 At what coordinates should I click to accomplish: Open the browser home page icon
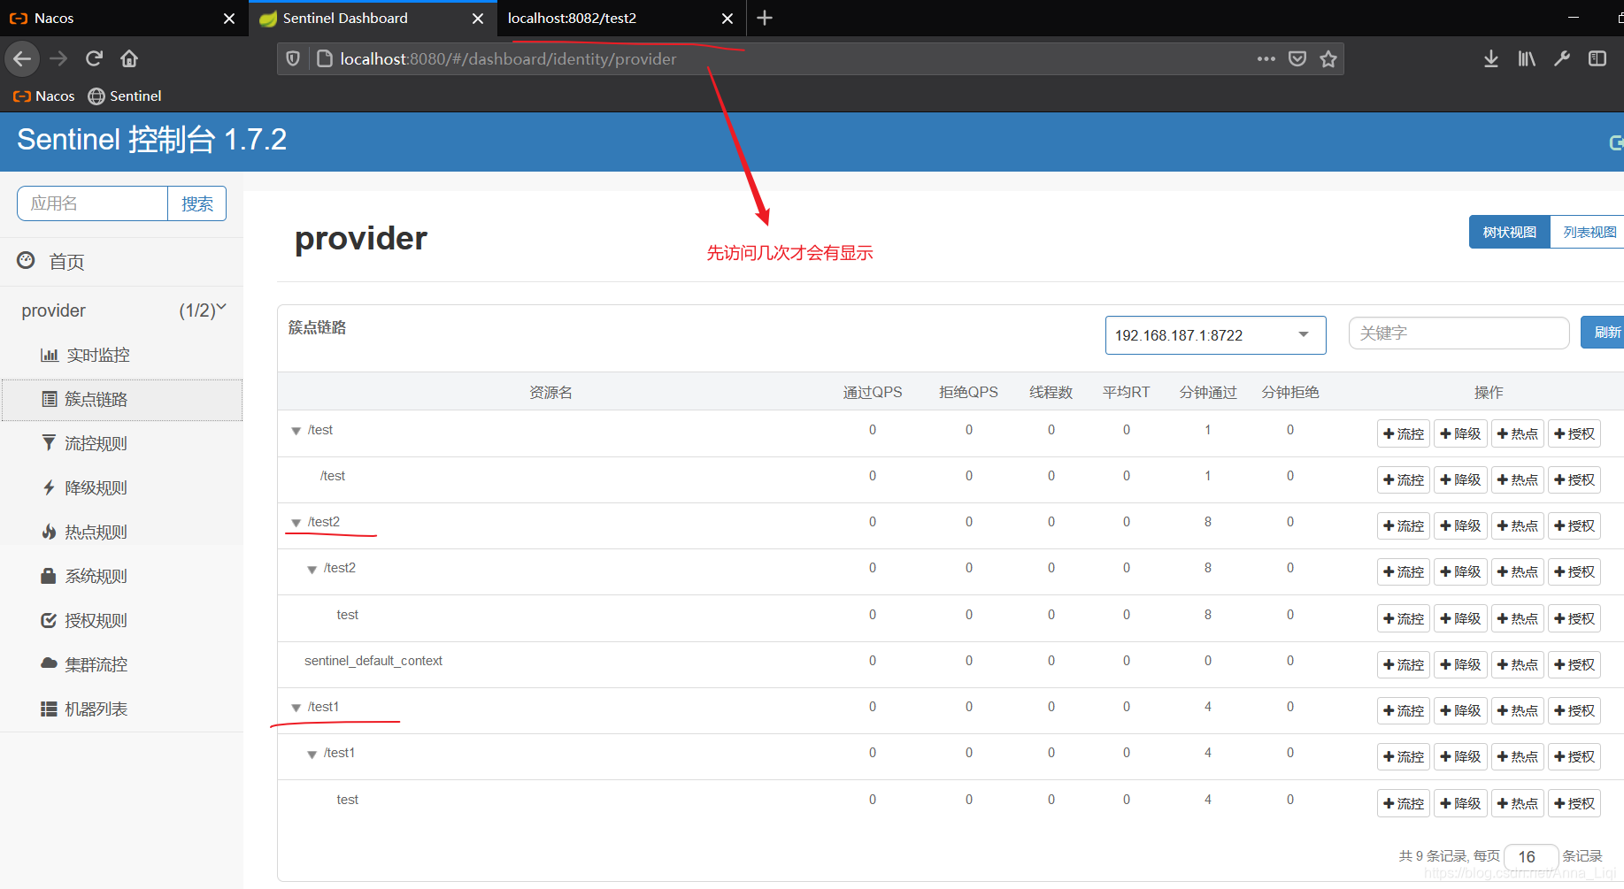[x=129, y=58]
